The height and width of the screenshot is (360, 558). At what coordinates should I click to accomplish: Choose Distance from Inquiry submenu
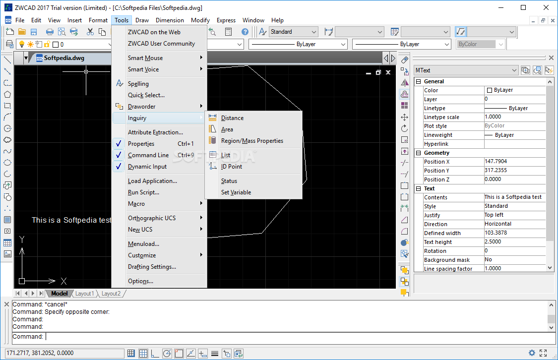pos(254,118)
